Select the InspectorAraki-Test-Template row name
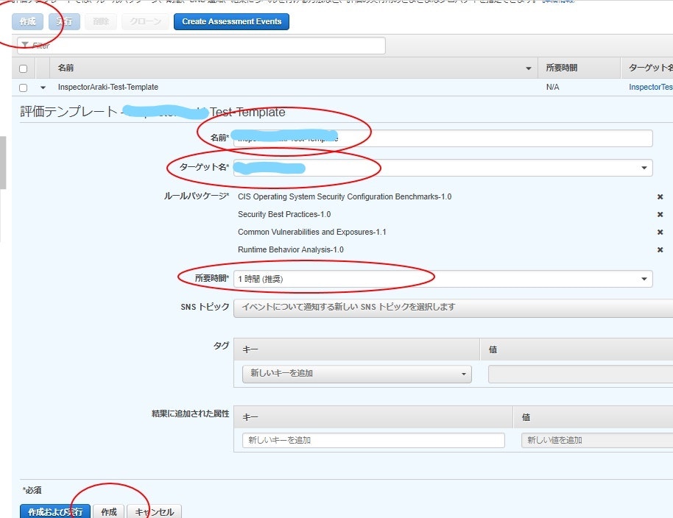The width and height of the screenshot is (673, 518). pyautogui.click(x=108, y=87)
